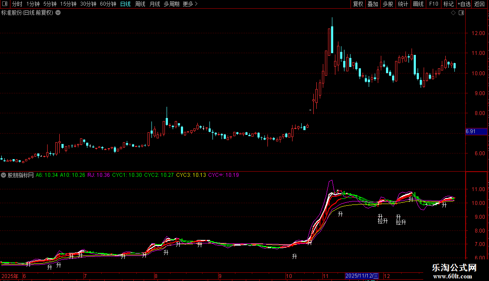This screenshot has width=489, height=281.
Task: Toggle the panel layout icon near diamond
Action: click(461, 13)
